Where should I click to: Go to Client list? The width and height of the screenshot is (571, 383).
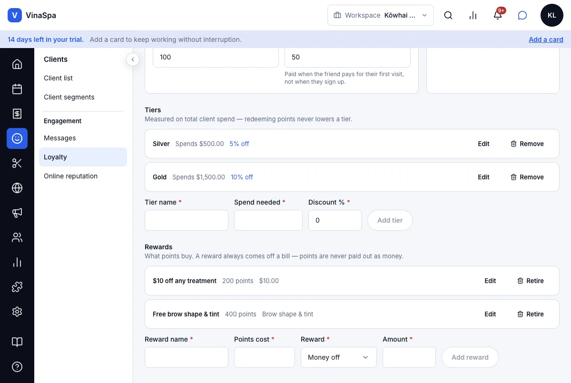[x=83, y=78]
